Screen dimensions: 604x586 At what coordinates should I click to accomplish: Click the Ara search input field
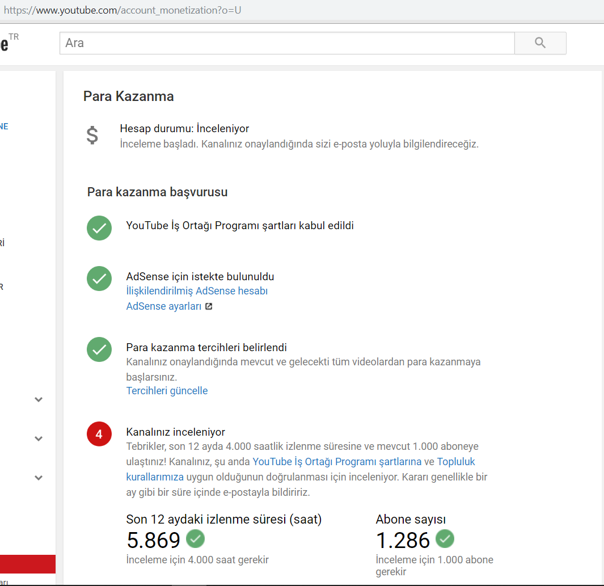287,43
